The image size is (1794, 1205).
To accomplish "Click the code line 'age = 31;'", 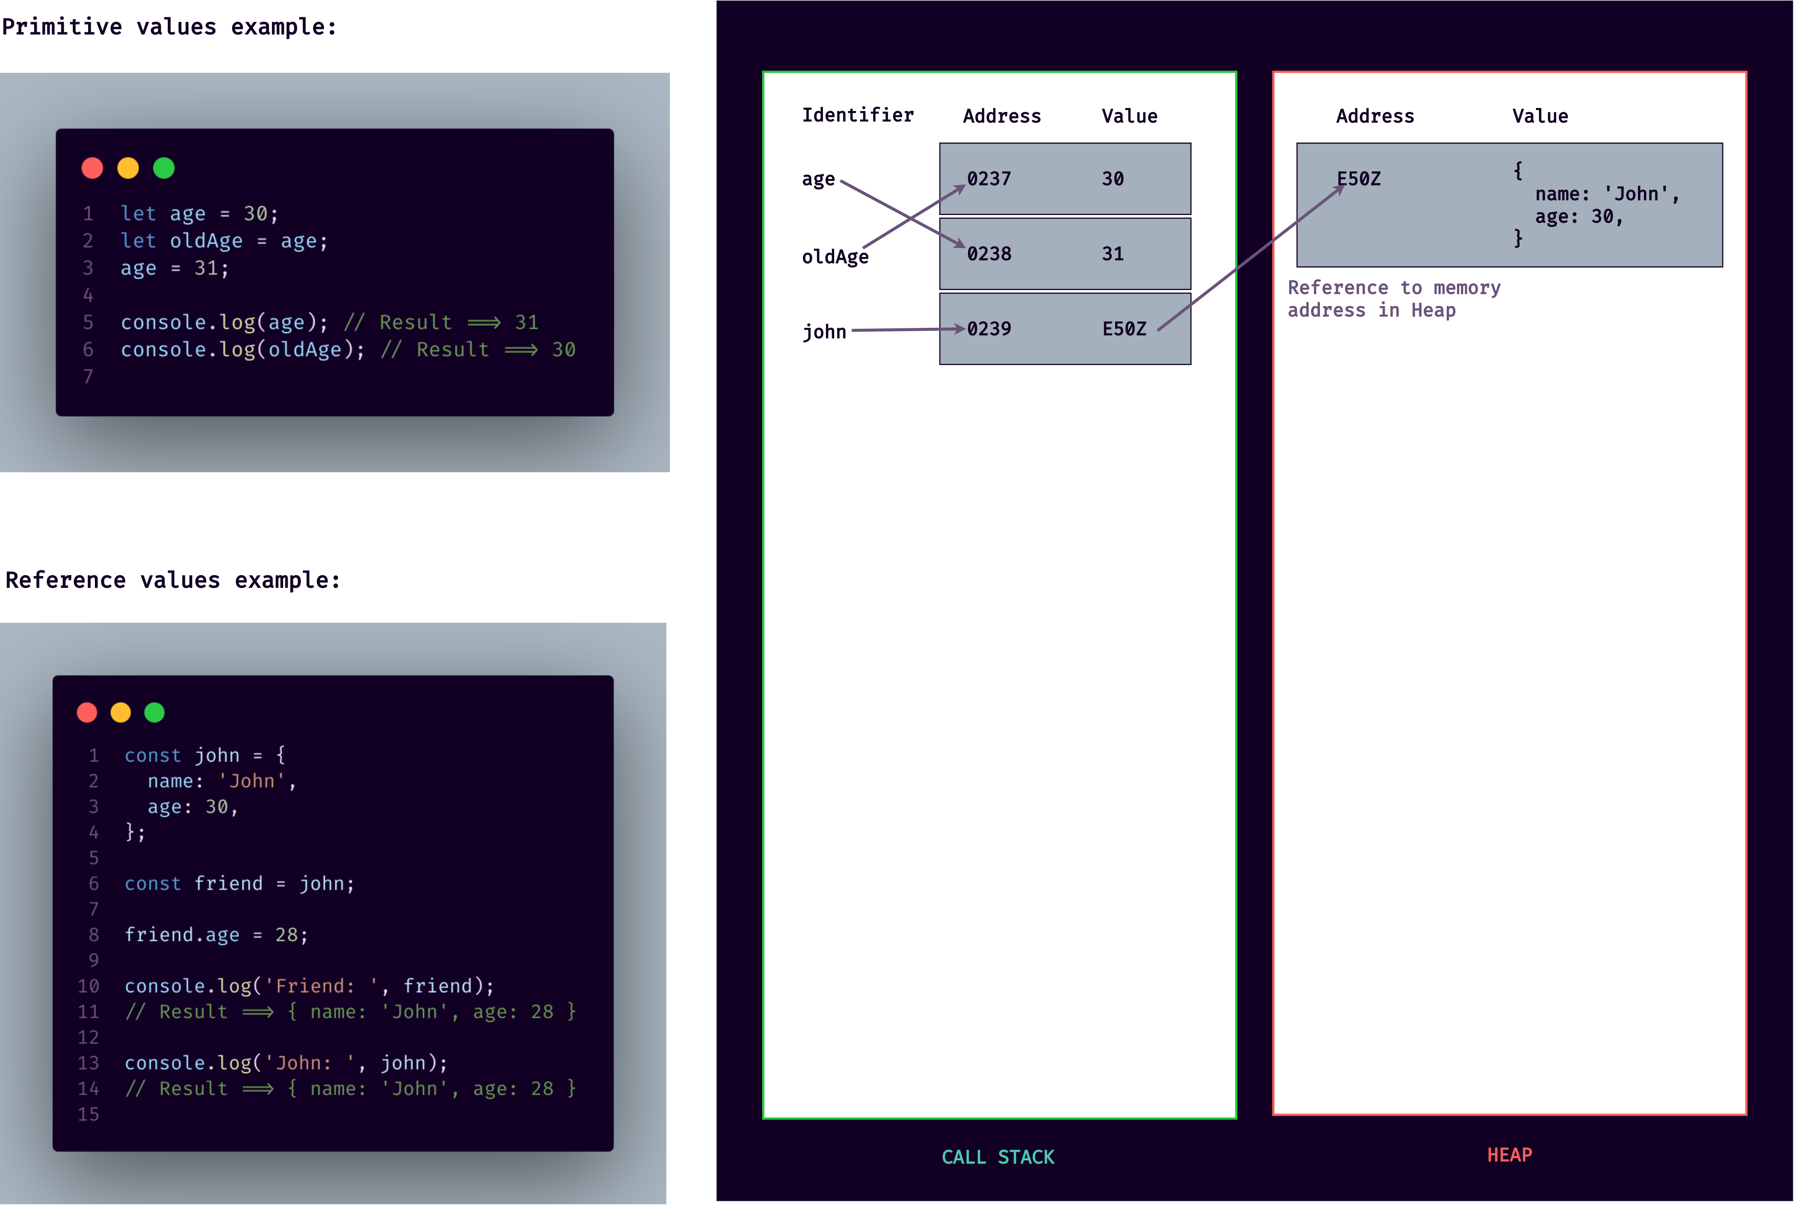I will pyautogui.click(x=174, y=269).
